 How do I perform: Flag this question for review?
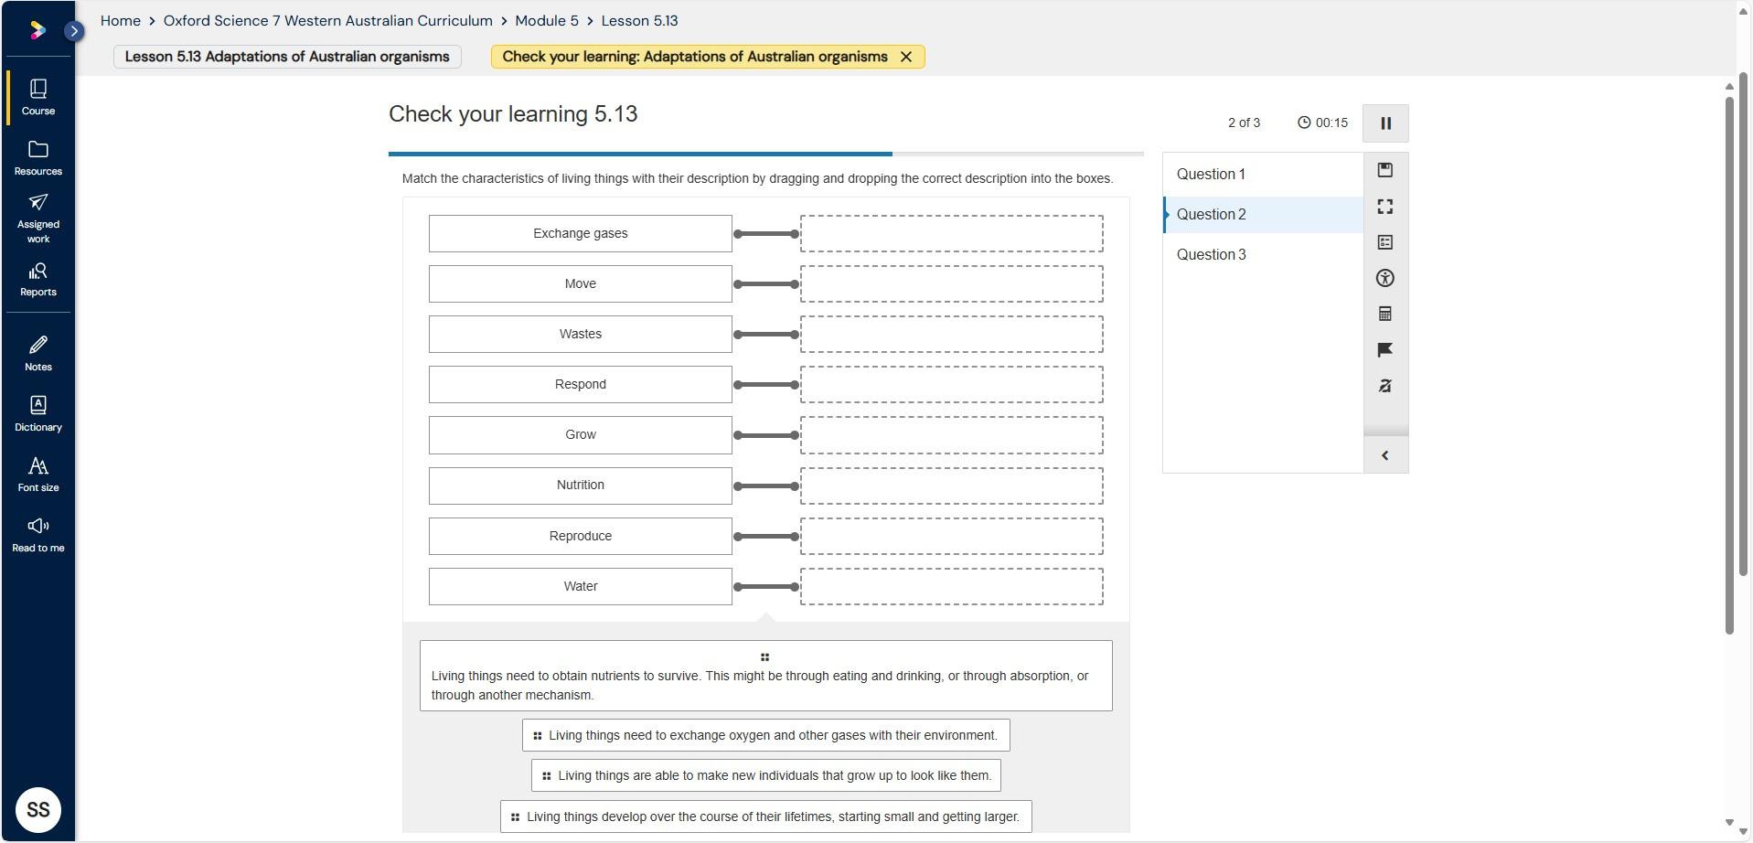pyautogui.click(x=1384, y=350)
